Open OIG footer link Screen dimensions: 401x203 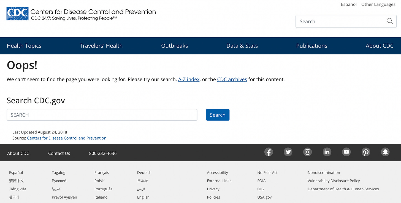tap(261, 189)
